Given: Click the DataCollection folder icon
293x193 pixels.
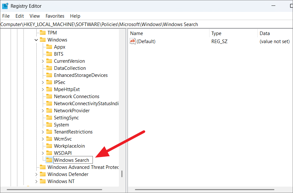Looking at the screenshot, I should tap(49, 68).
